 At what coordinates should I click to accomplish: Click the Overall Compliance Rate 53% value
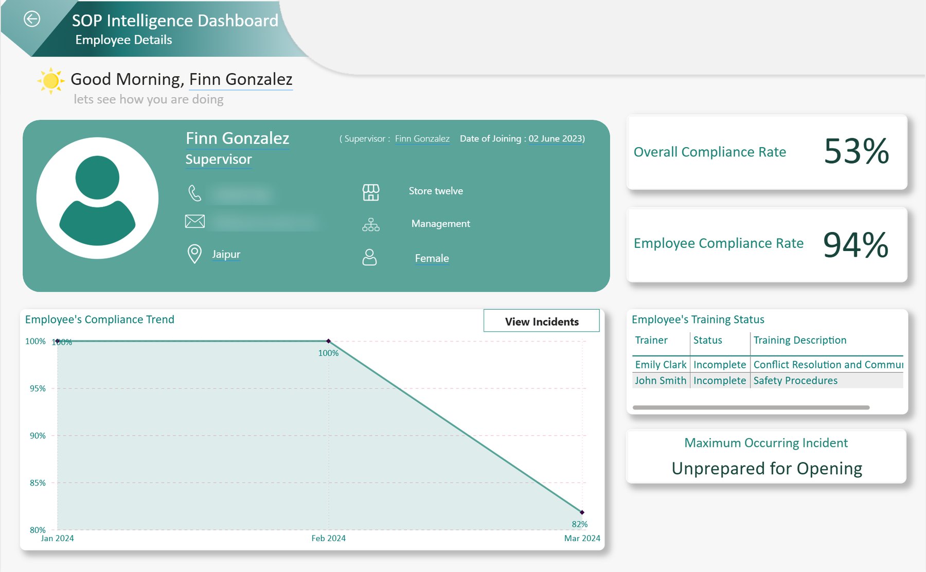click(857, 151)
